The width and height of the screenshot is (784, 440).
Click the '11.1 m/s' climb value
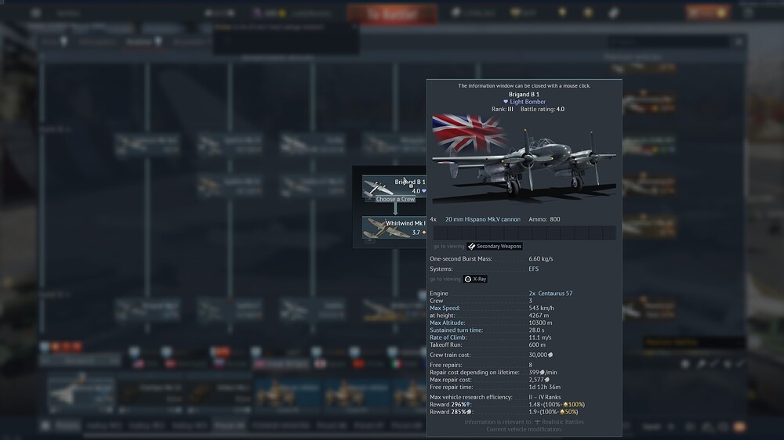pyautogui.click(x=540, y=337)
